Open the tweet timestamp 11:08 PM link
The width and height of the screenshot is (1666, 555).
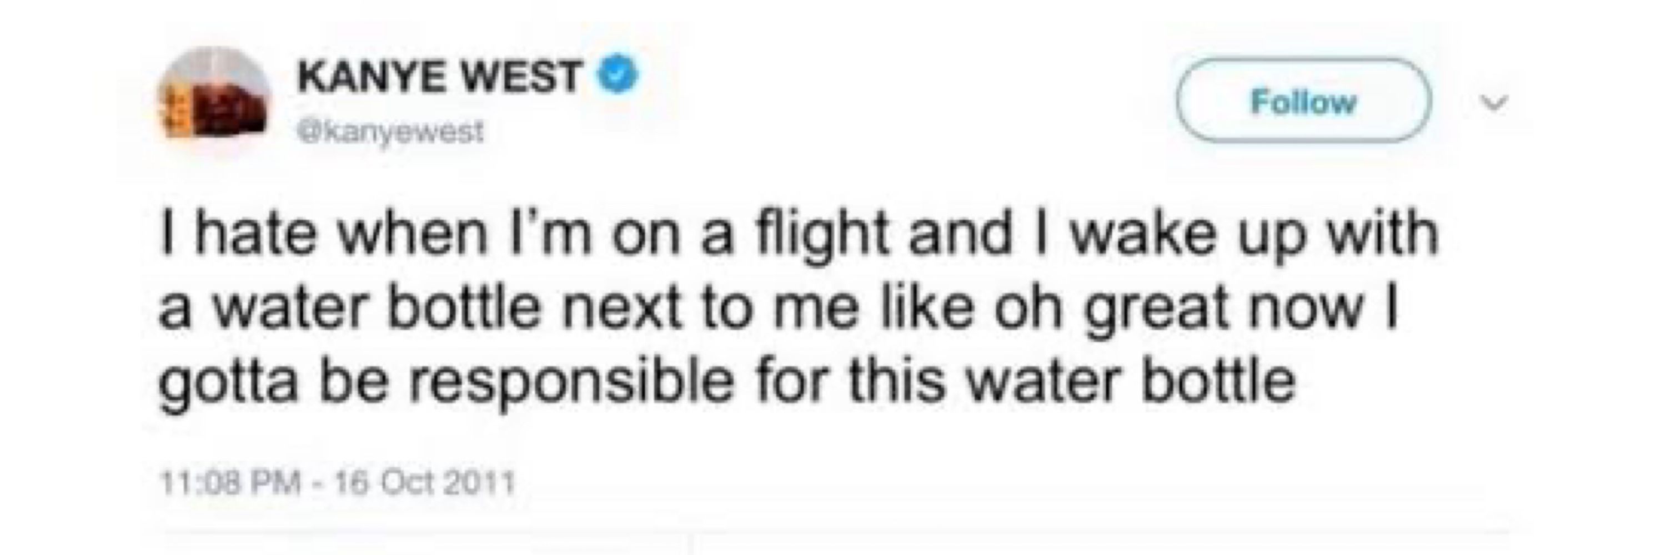click(x=230, y=482)
